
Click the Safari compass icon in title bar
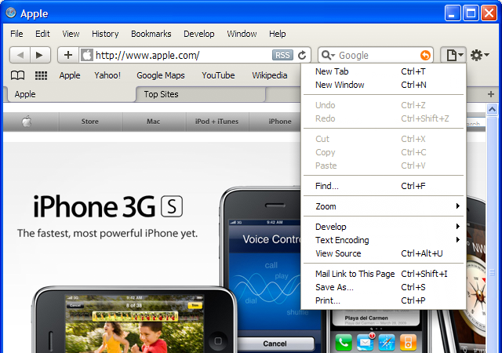click(11, 13)
